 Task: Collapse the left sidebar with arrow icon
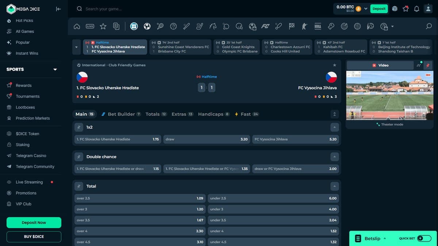[x=58, y=9]
